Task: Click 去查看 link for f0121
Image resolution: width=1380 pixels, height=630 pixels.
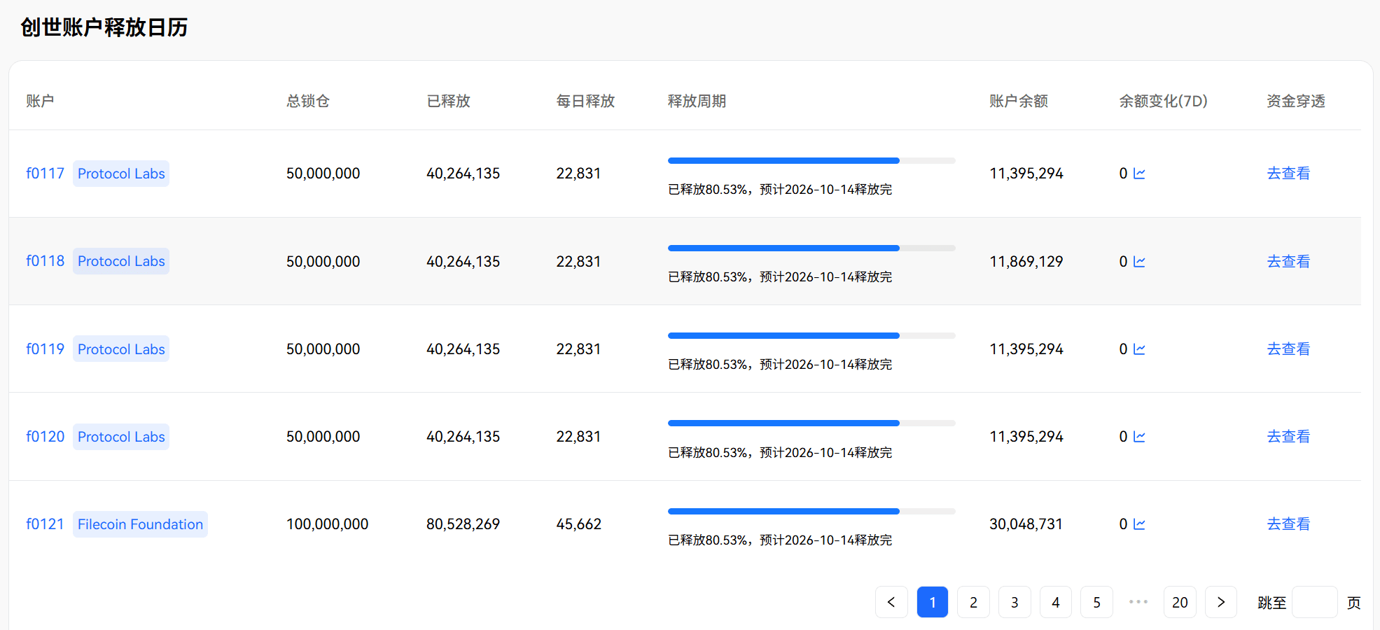Action: click(x=1288, y=524)
